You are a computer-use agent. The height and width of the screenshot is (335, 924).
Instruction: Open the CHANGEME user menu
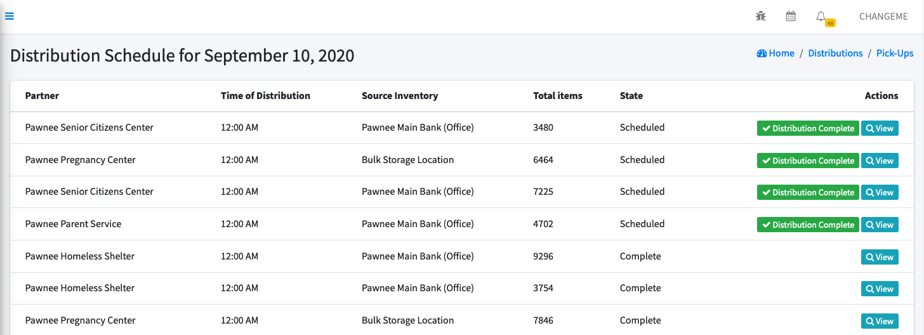point(883,16)
